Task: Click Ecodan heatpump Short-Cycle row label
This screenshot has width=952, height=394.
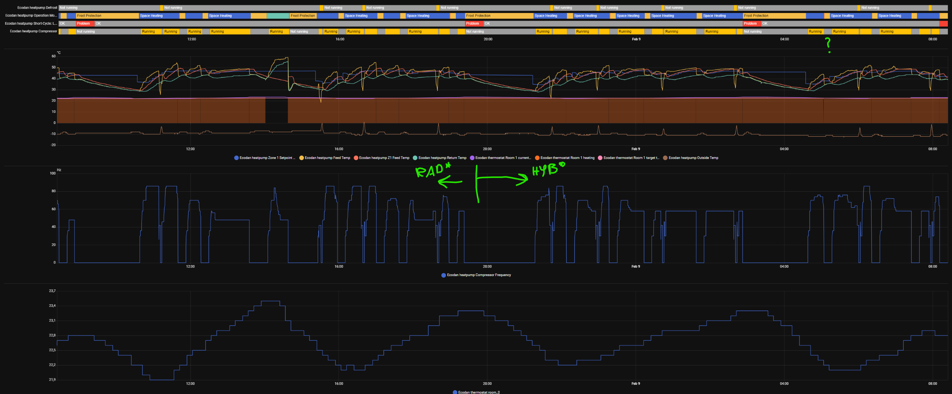Action: (31, 24)
